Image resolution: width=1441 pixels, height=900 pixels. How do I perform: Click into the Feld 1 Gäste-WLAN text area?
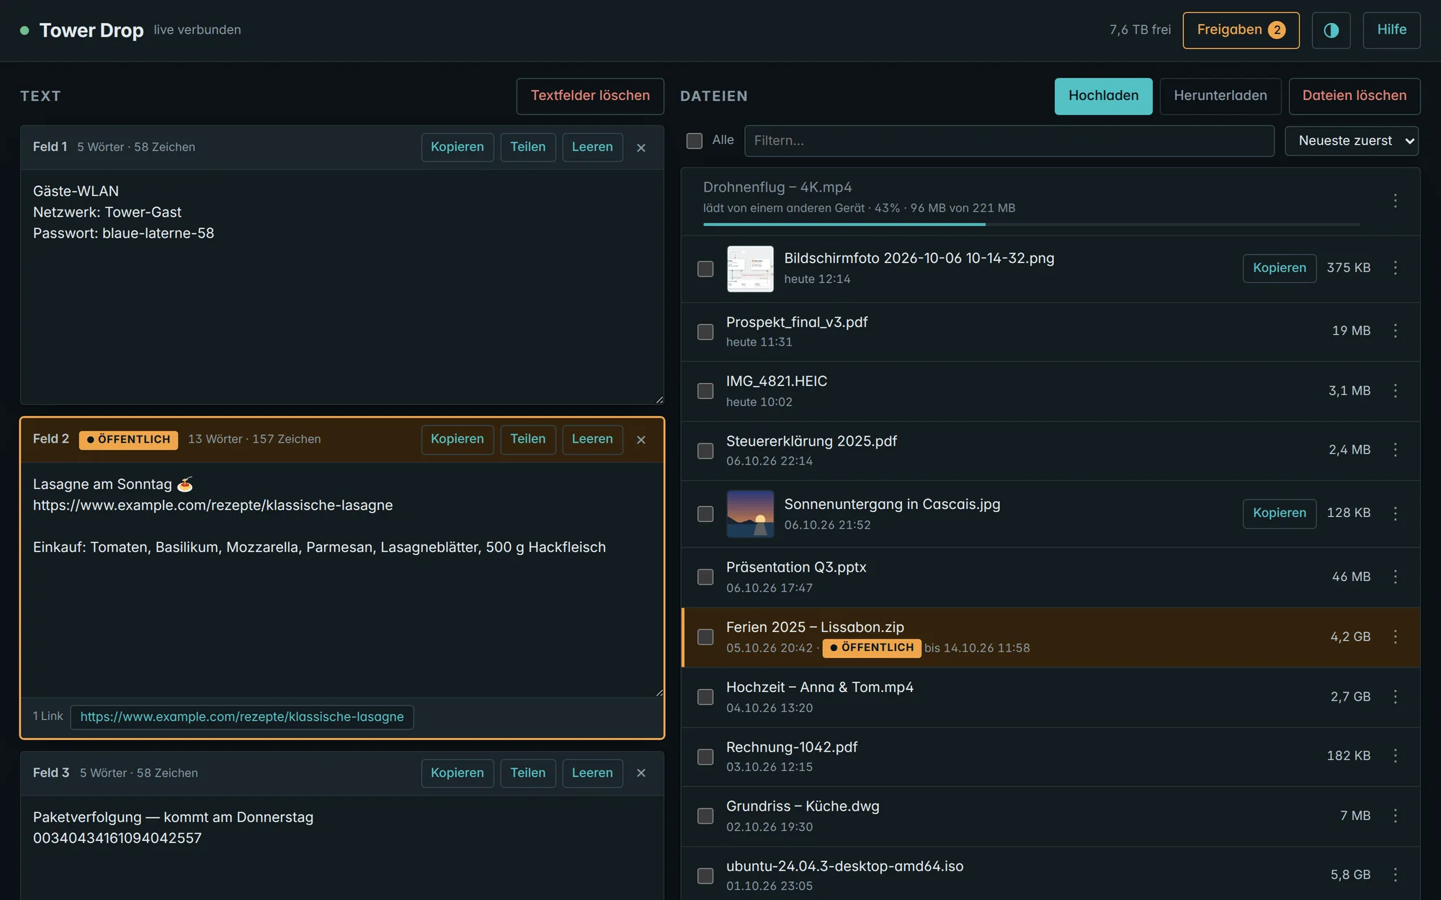pos(342,287)
